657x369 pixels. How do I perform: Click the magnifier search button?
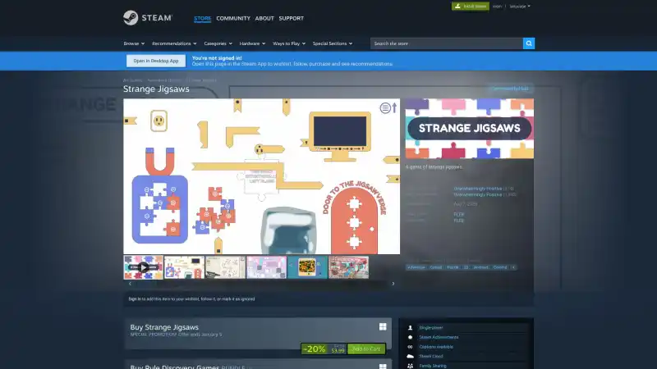pyautogui.click(x=529, y=43)
